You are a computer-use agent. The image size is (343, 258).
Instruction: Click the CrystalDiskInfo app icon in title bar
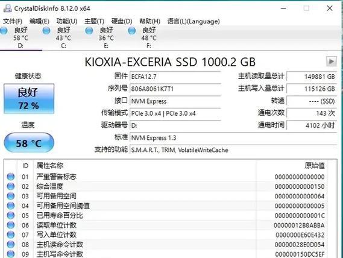(x=8, y=8)
